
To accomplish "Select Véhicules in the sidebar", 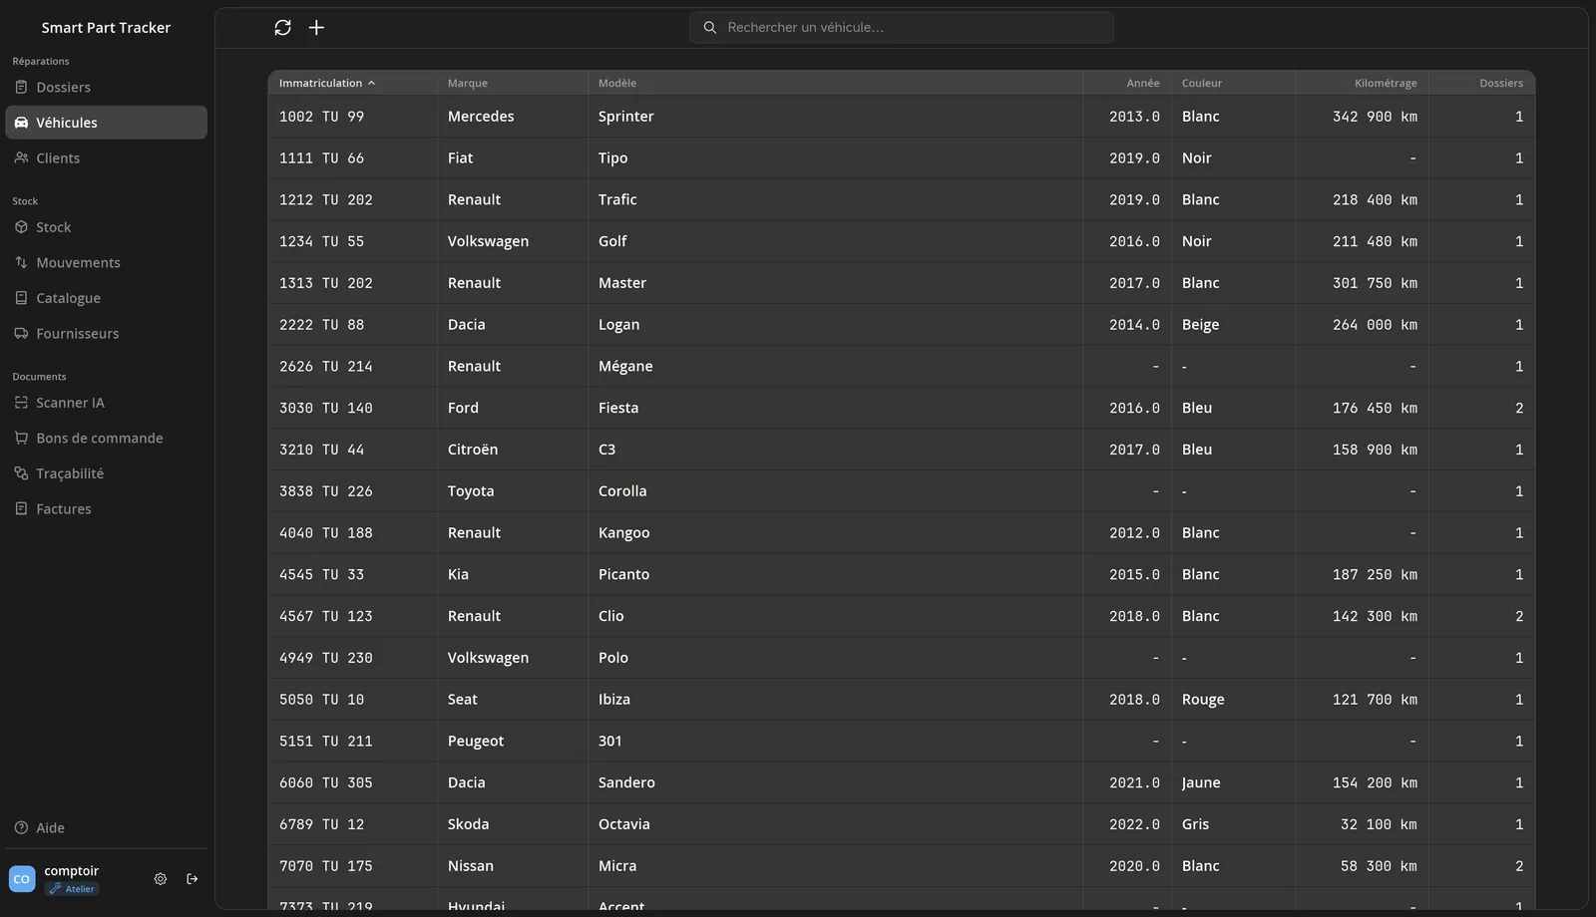I will 106,123.
